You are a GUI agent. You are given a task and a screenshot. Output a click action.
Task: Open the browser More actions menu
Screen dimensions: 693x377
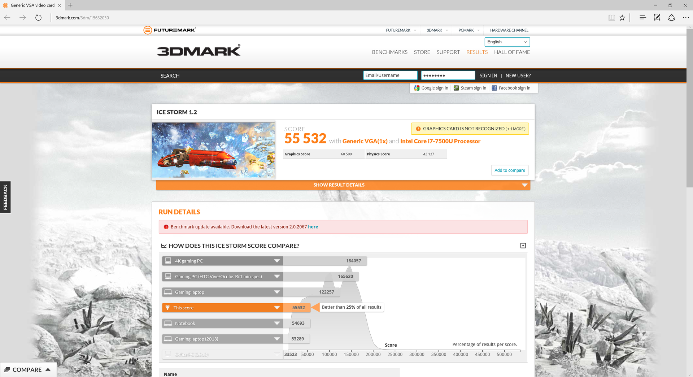tap(686, 17)
